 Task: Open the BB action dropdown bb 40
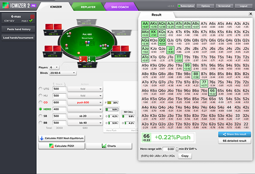[85, 123]
